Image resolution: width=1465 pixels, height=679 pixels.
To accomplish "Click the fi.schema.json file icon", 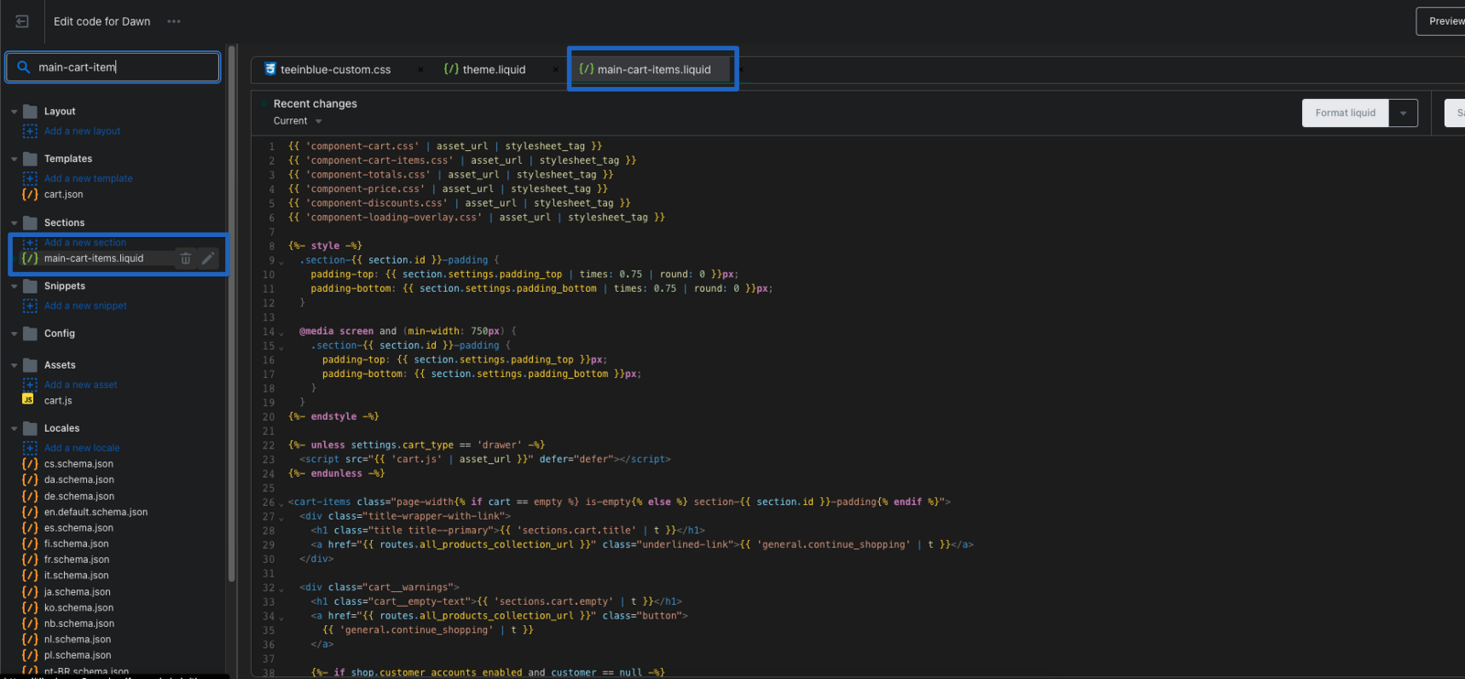I will [x=29, y=544].
